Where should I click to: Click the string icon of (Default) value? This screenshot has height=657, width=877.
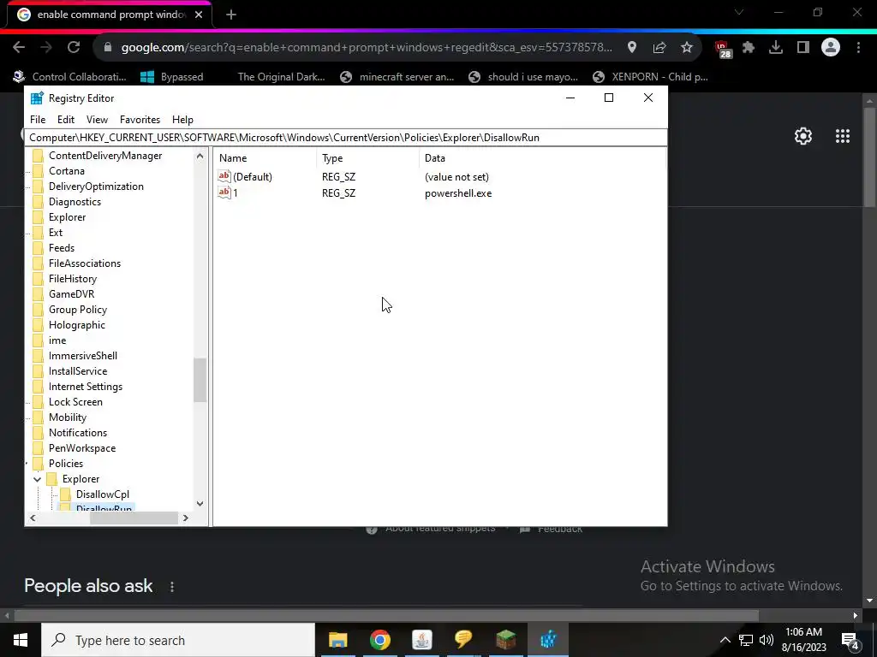click(224, 176)
